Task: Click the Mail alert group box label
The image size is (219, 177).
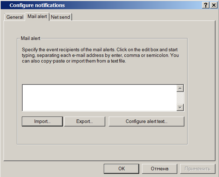Action: 31,38
